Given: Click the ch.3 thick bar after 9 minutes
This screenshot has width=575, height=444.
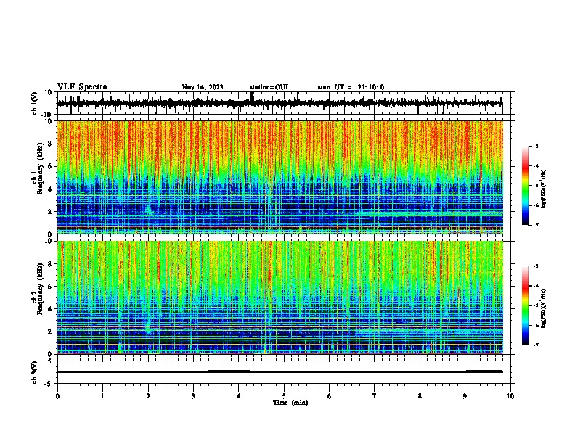Looking at the screenshot, I should [484, 371].
